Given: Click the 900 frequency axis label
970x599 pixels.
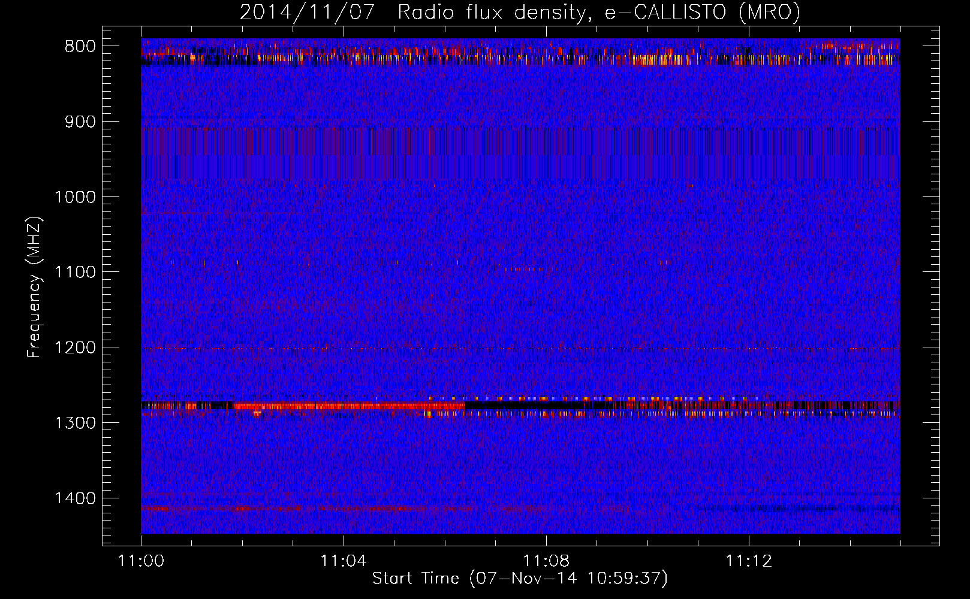Looking at the screenshot, I should click(79, 122).
